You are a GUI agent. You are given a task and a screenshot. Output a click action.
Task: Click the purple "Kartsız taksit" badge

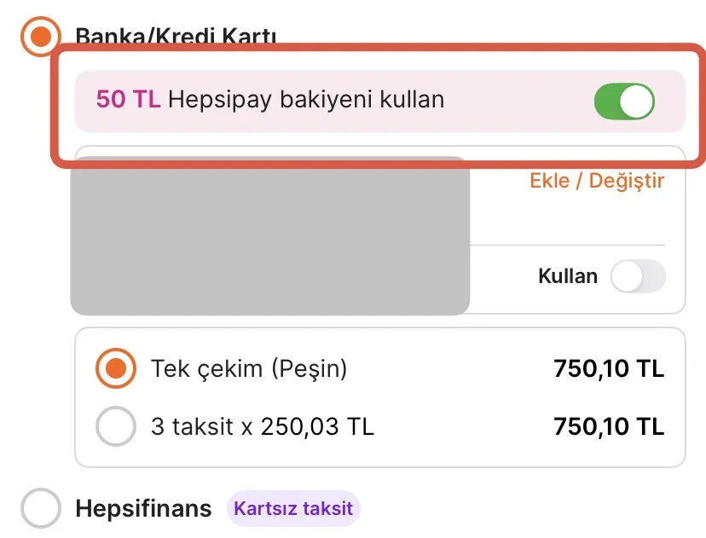pyautogui.click(x=293, y=509)
